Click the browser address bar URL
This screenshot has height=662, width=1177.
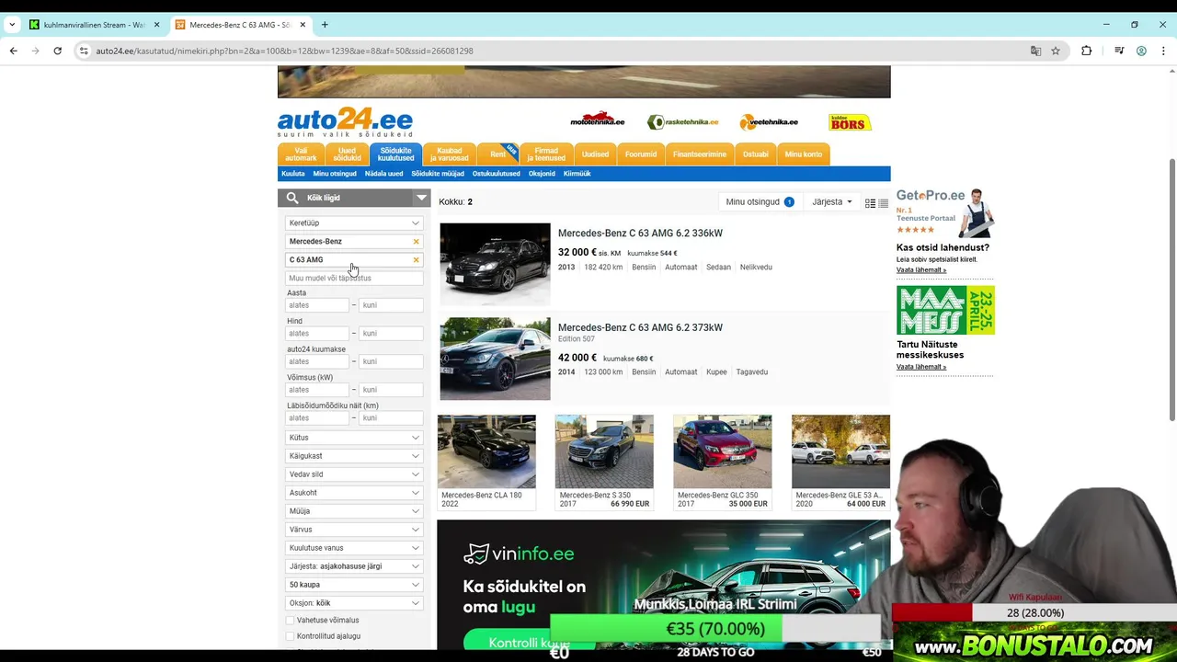tap(284, 51)
